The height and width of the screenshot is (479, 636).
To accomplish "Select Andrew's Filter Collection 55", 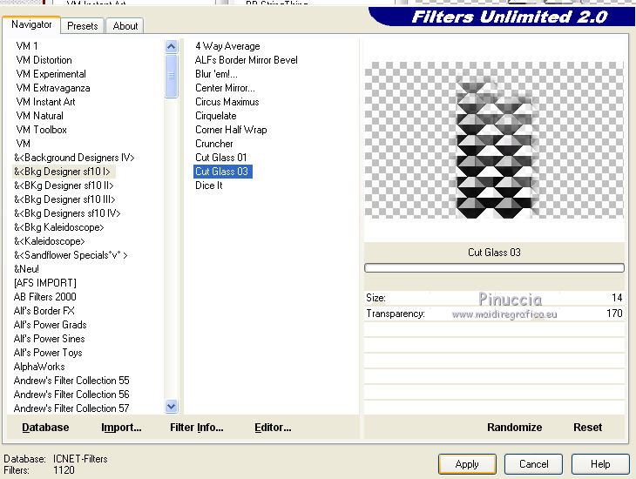I will coord(71,381).
